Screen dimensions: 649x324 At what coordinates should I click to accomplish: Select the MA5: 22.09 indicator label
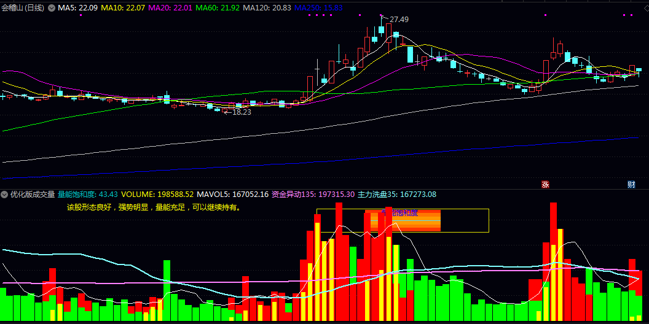point(77,8)
